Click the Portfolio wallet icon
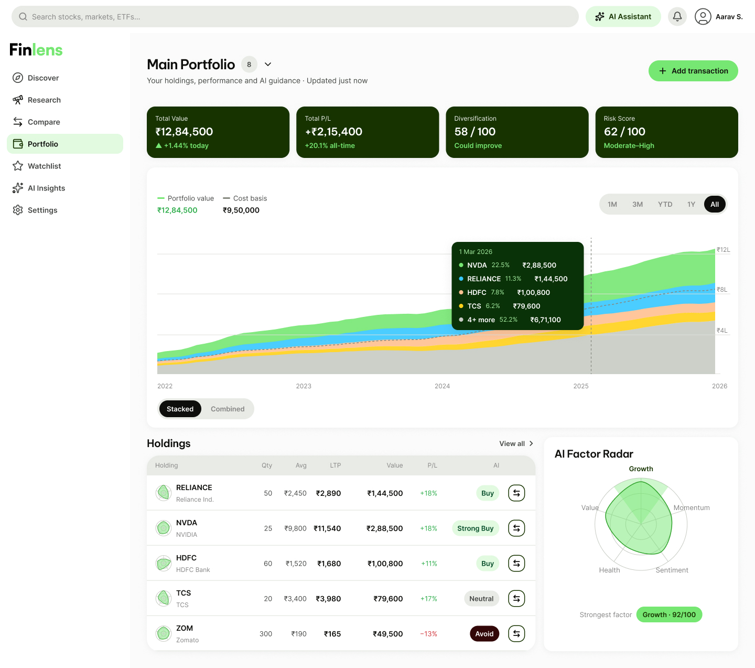Screen dimensions: 755x668 (18, 144)
